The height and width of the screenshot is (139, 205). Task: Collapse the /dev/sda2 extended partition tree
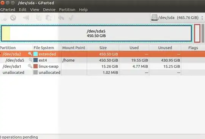coord(1,54)
